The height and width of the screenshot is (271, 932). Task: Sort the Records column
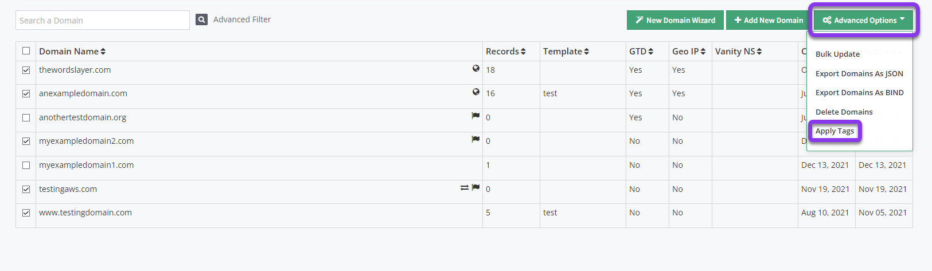tap(523, 52)
